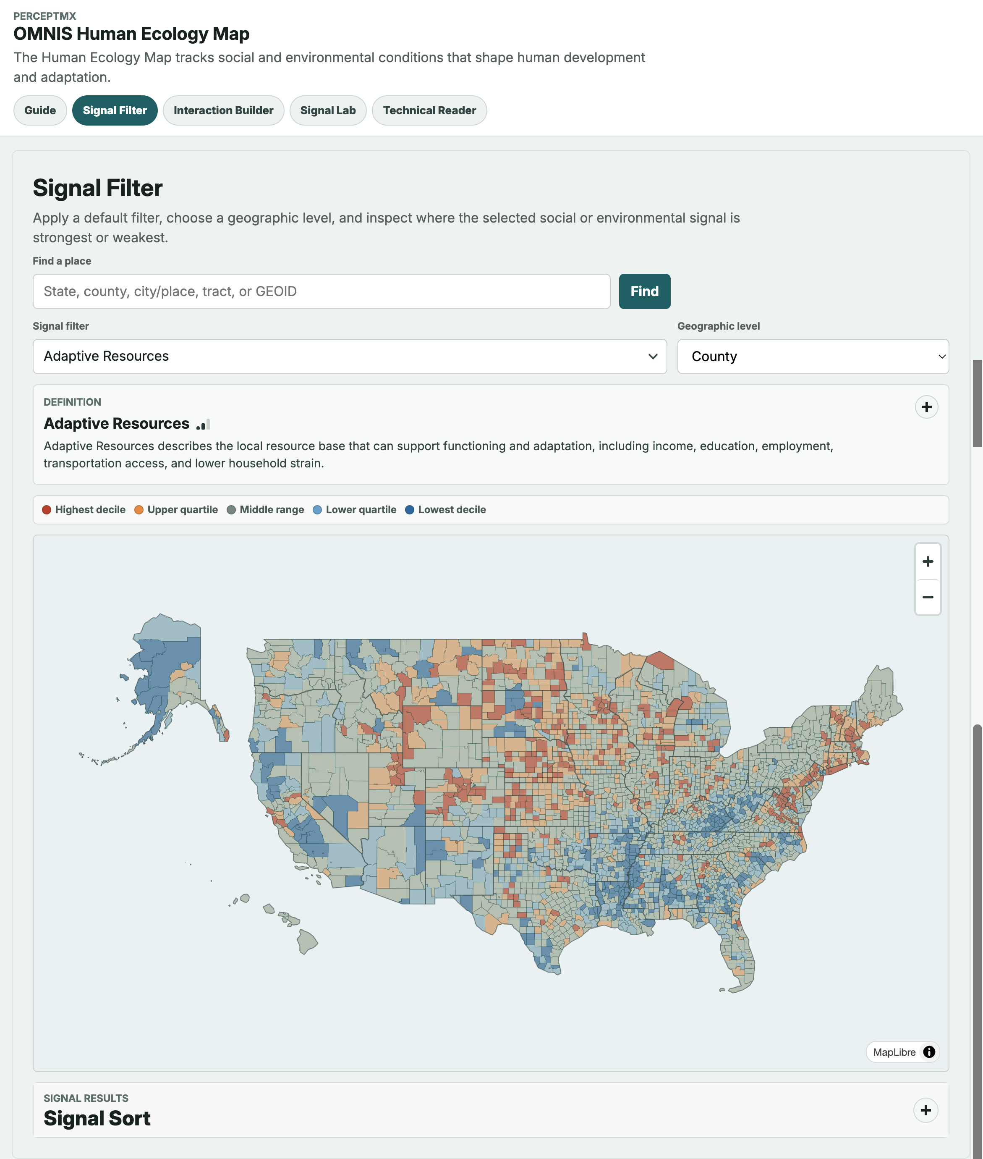Click the 'Middle range' legend label

point(272,509)
